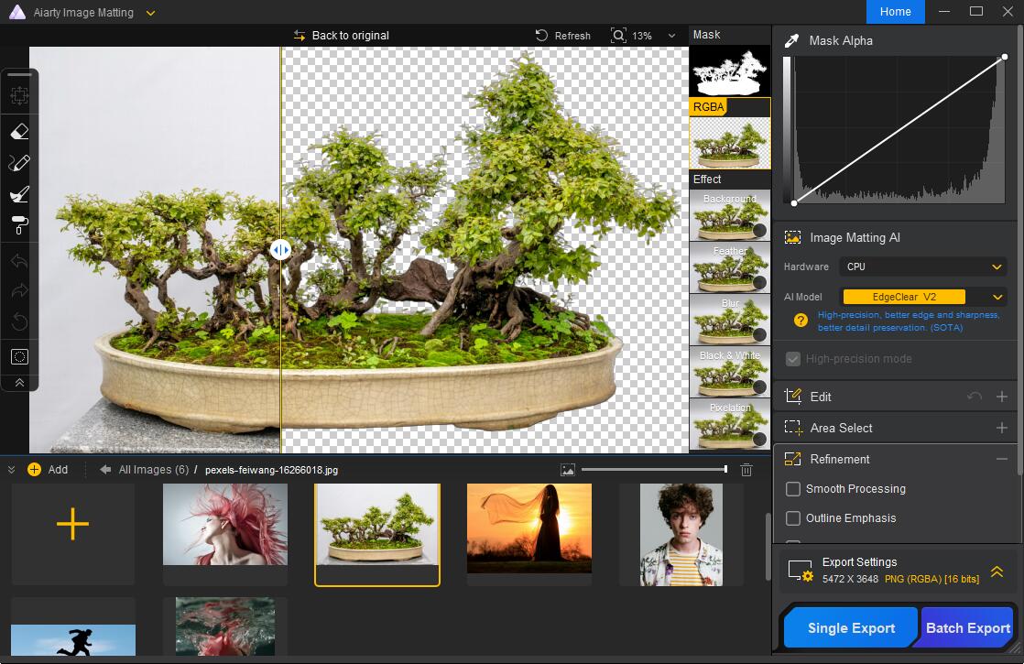Screen dimensions: 1024x664
Task: Click the Mask Alpha eyedropper icon
Action: (x=790, y=40)
